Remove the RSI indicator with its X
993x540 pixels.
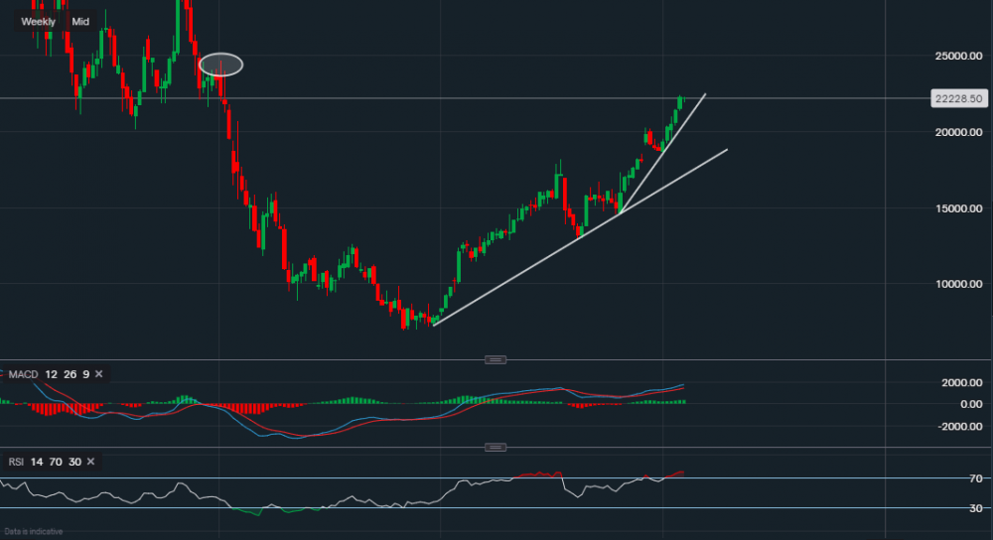pyautogui.click(x=90, y=462)
